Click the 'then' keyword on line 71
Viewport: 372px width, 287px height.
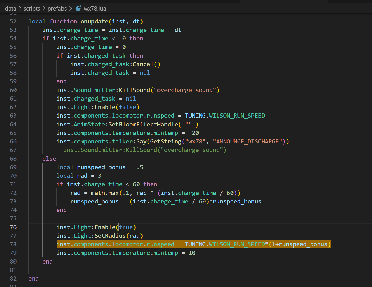[x=150, y=184]
